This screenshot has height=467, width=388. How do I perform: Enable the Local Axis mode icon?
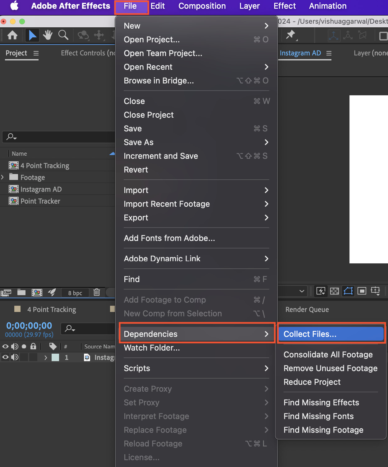pyautogui.click(x=334, y=35)
